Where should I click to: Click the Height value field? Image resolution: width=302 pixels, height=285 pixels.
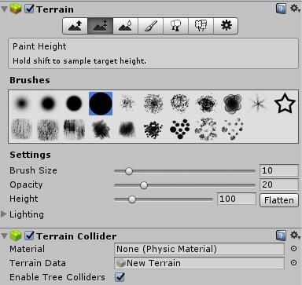pyautogui.click(x=237, y=199)
